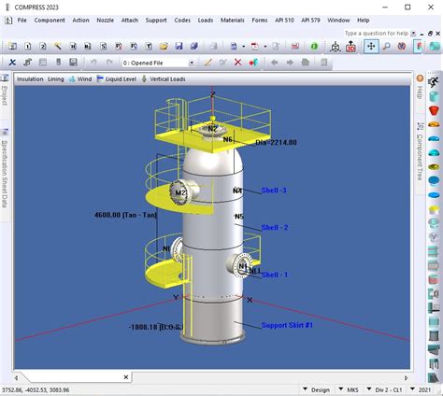Click the green information icon
443x396 pixels.
pos(314,47)
